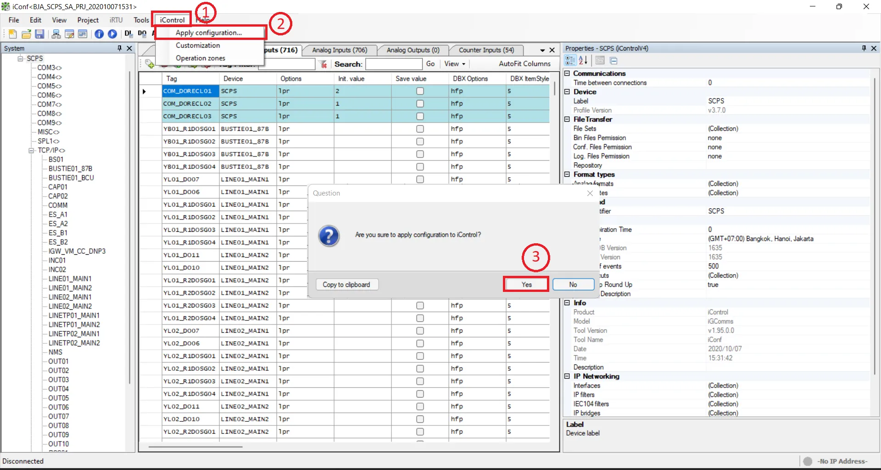The image size is (881, 470).
Task: Click the add tag plus icon
Action: [x=150, y=64]
